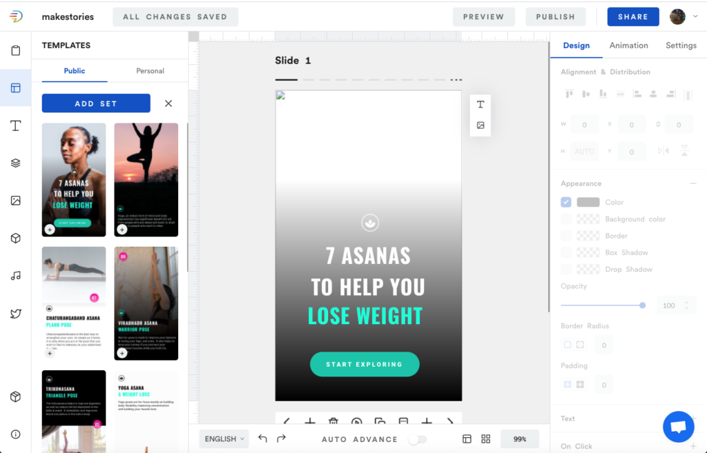Select the '7 Asanas Lose Weight' template thumbnail
The width and height of the screenshot is (707, 453).
pos(74,180)
